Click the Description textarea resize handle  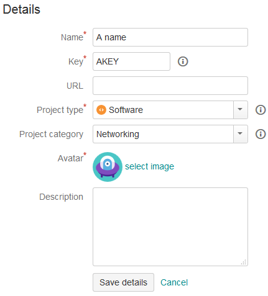pyautogui.click(x=244, y=262)
